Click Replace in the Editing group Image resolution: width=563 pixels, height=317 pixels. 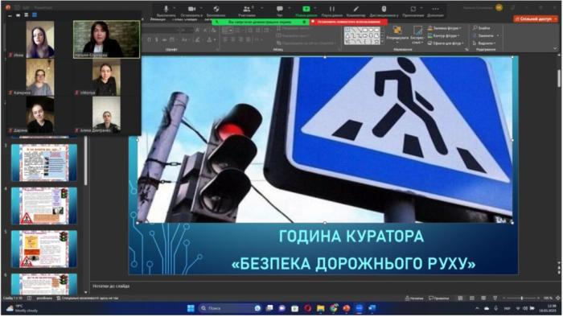[x=486, y=35]
